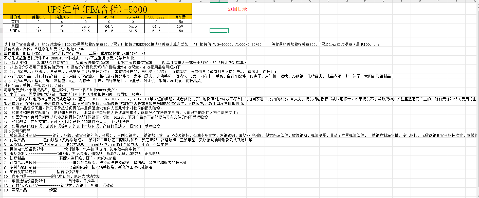This screenshot has width=479, height=198.
Task: Click 加拿大 45-74 rate 61.5
Action: 109,31
